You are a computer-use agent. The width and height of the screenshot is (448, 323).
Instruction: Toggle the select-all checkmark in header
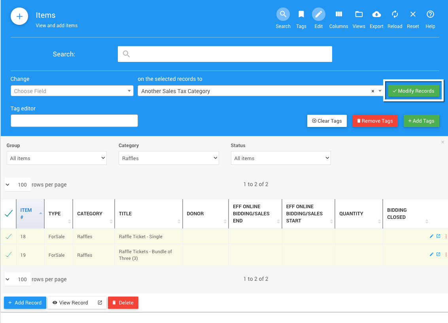(x=8, y=214)
